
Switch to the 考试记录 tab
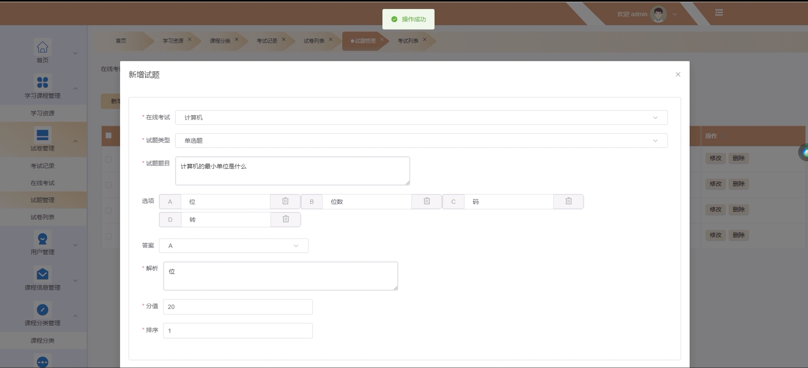pos(267,41)
